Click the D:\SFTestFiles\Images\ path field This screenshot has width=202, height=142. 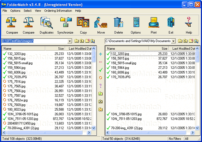tap(34, 41)
